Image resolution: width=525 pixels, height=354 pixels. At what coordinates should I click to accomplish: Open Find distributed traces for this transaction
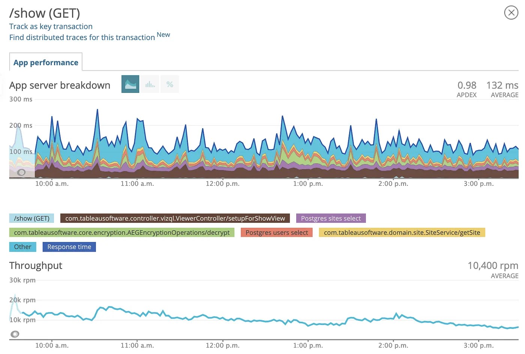pos(82,37)
